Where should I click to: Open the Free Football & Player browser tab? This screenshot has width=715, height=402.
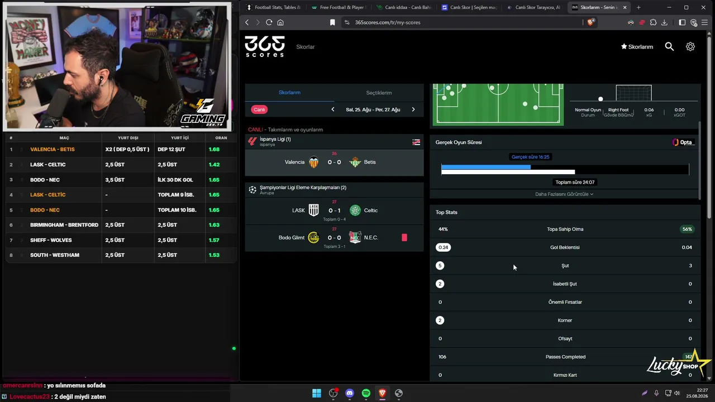pos(339,7)
